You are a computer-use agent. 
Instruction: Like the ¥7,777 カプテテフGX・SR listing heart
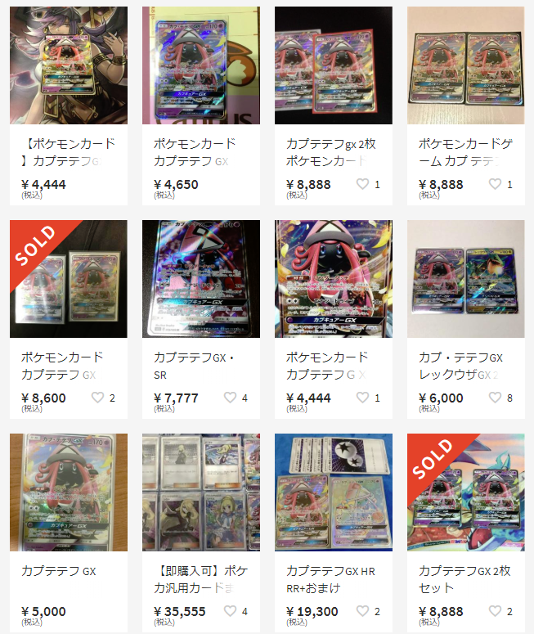tap(230, 398)
